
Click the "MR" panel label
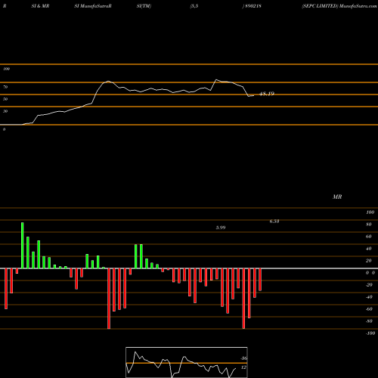click(x=337, y=197)
